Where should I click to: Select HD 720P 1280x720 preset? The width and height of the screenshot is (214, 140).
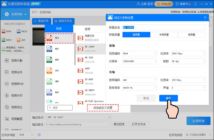point(91,60)
